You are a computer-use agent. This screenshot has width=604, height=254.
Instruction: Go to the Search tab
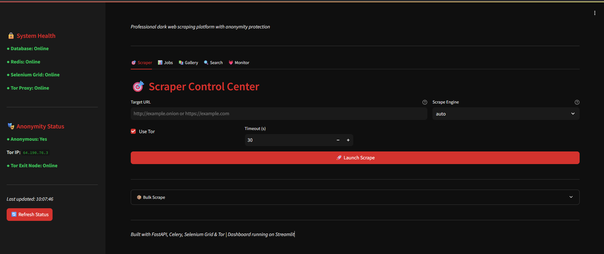coord(213,63)
